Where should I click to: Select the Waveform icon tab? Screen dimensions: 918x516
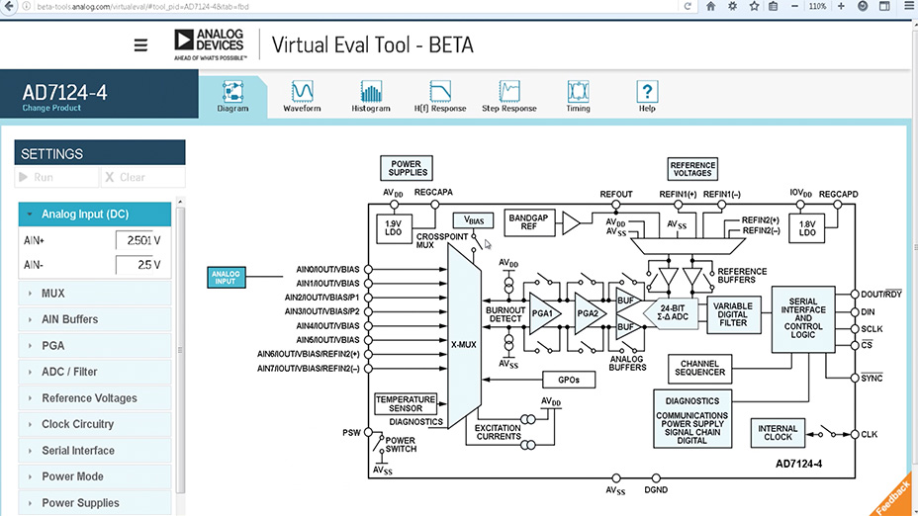(302, 96)
